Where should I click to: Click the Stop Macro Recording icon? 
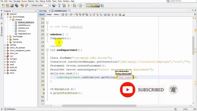click(x=116, y=14)
